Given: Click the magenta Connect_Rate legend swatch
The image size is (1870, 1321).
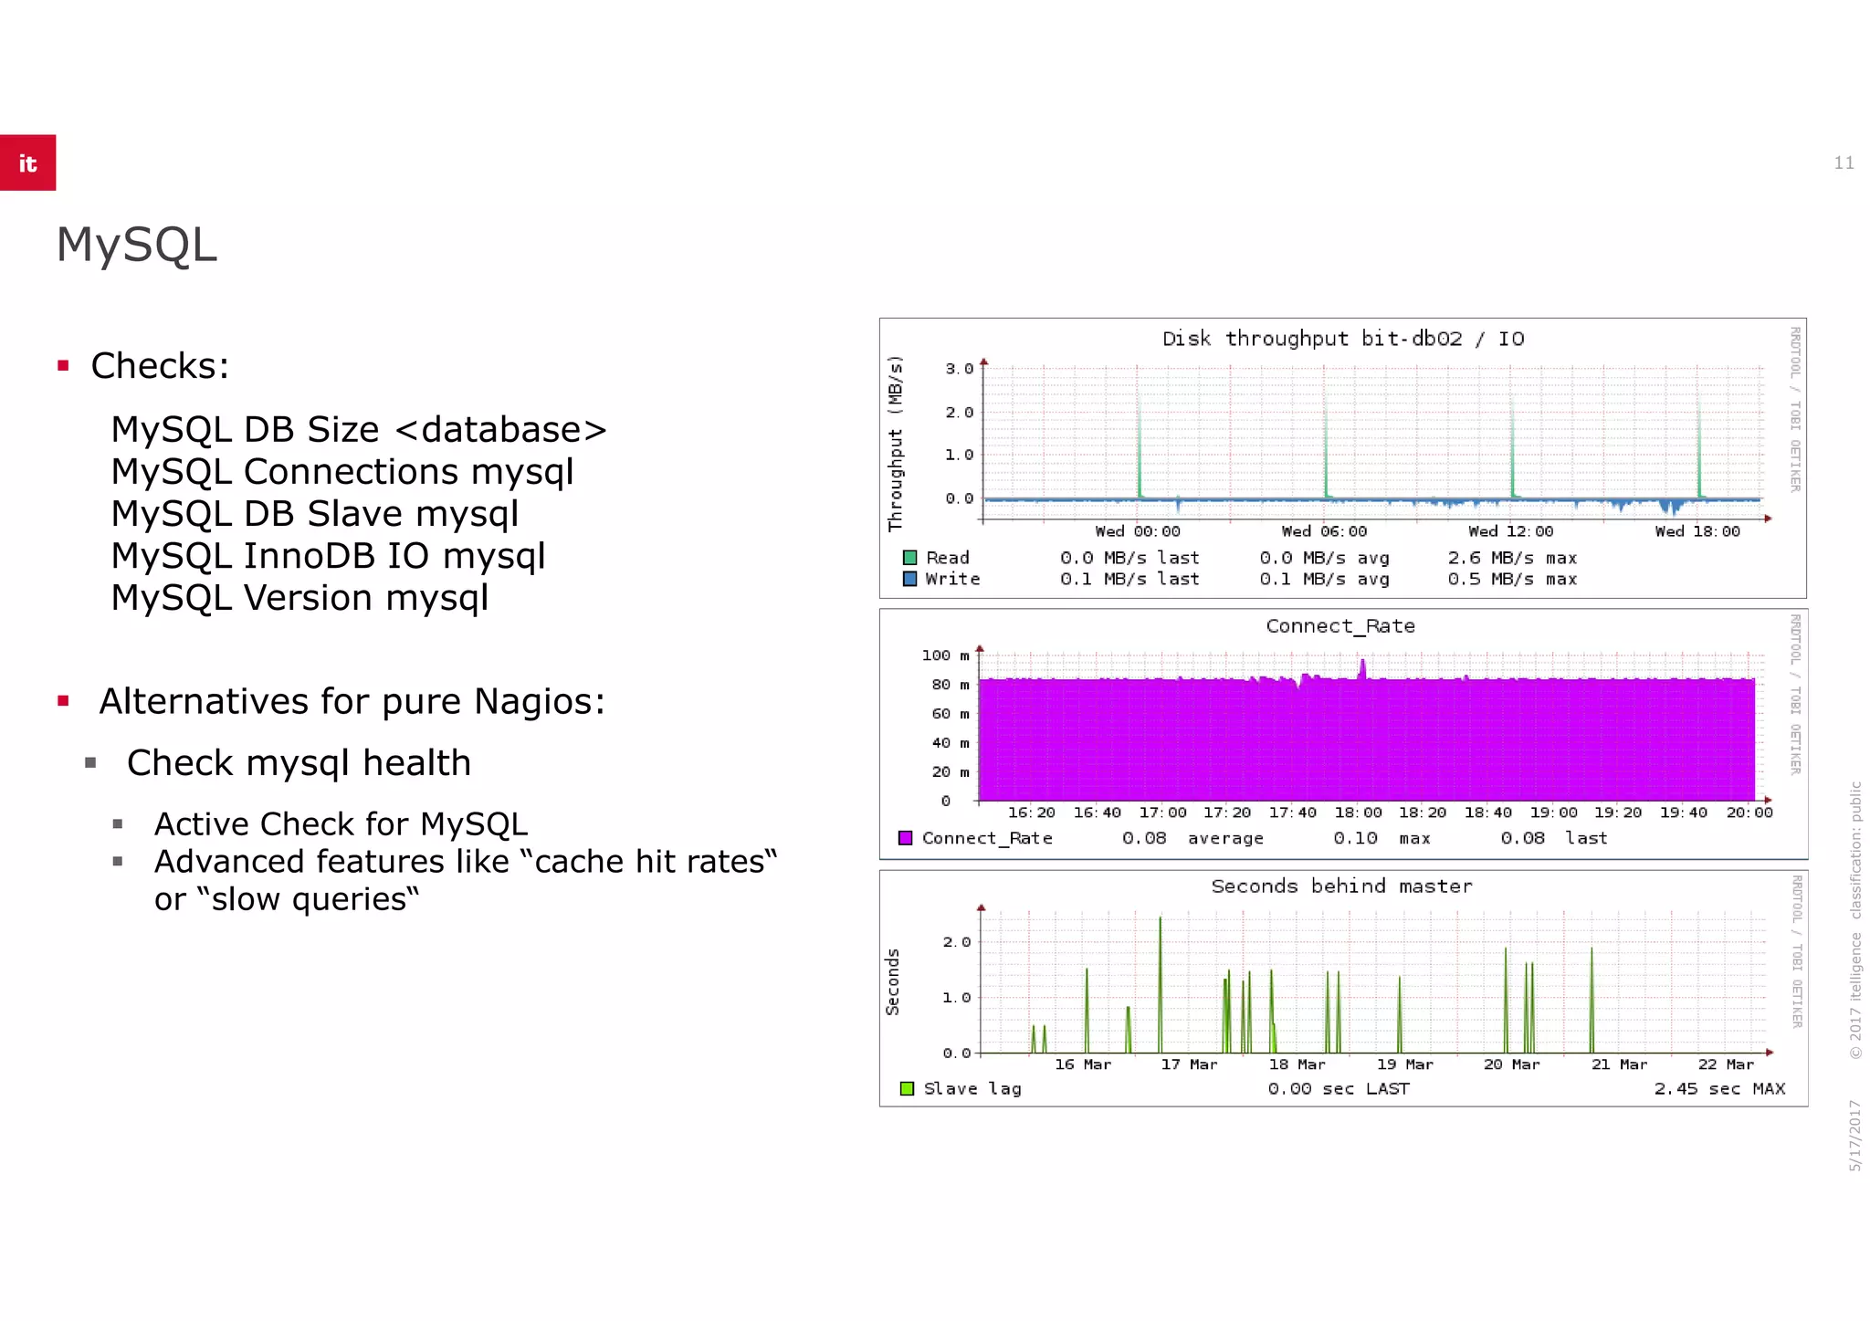Looking at the screenshot, I should [905, 838].
